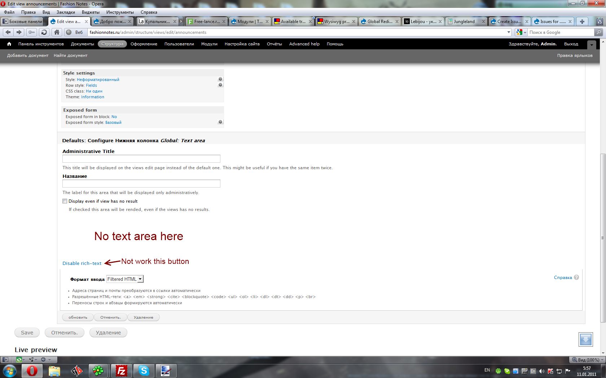
Task: Click the Administrative Title input field
Action: (x=141, y=158)
